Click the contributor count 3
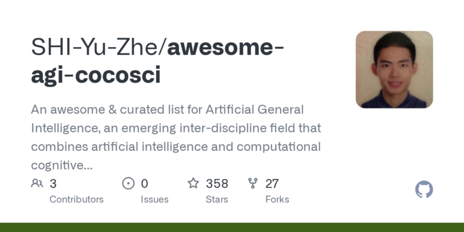 pyautogui.click(x=53, y=184)
